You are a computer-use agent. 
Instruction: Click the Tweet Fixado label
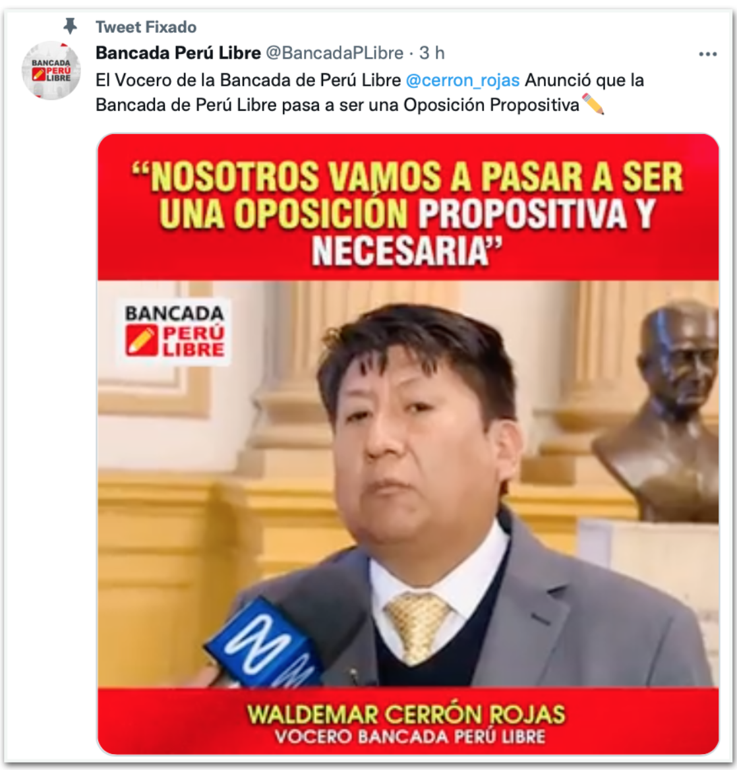146,27
